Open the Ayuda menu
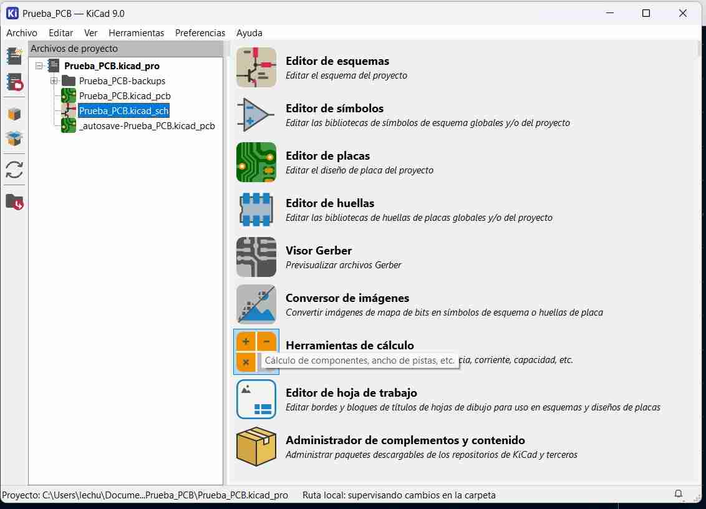 pyautogui.click(x=249, y=33)
